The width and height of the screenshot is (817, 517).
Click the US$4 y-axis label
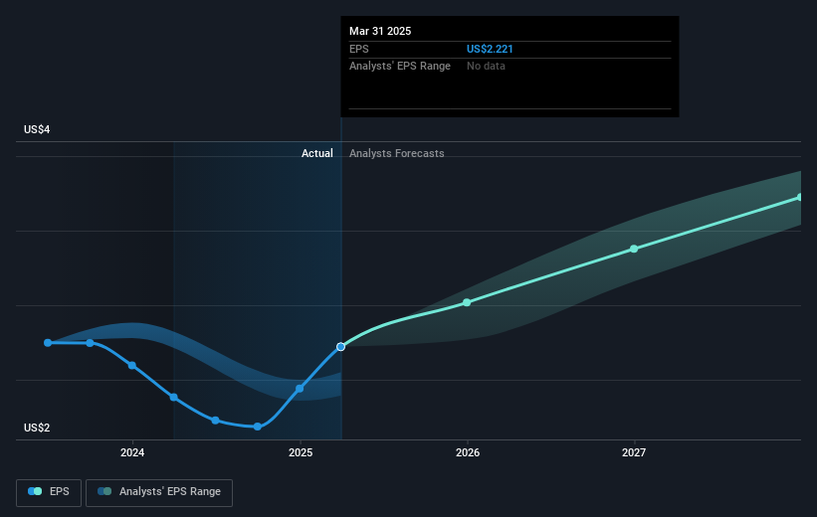pyautogui.click(x=37, y=129)
